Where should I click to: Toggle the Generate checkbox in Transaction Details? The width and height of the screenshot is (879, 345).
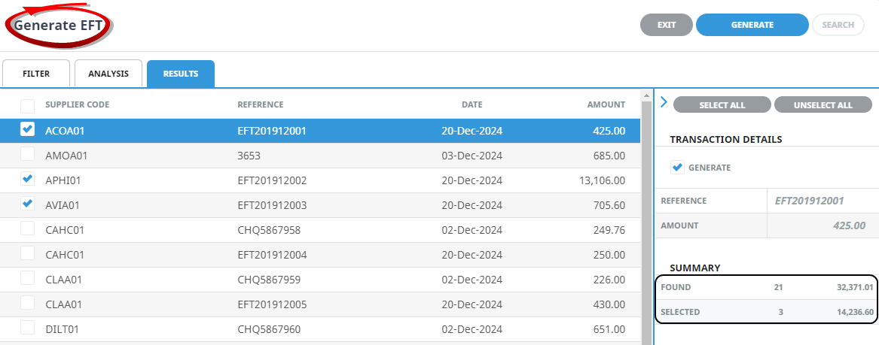pos(677,168)
